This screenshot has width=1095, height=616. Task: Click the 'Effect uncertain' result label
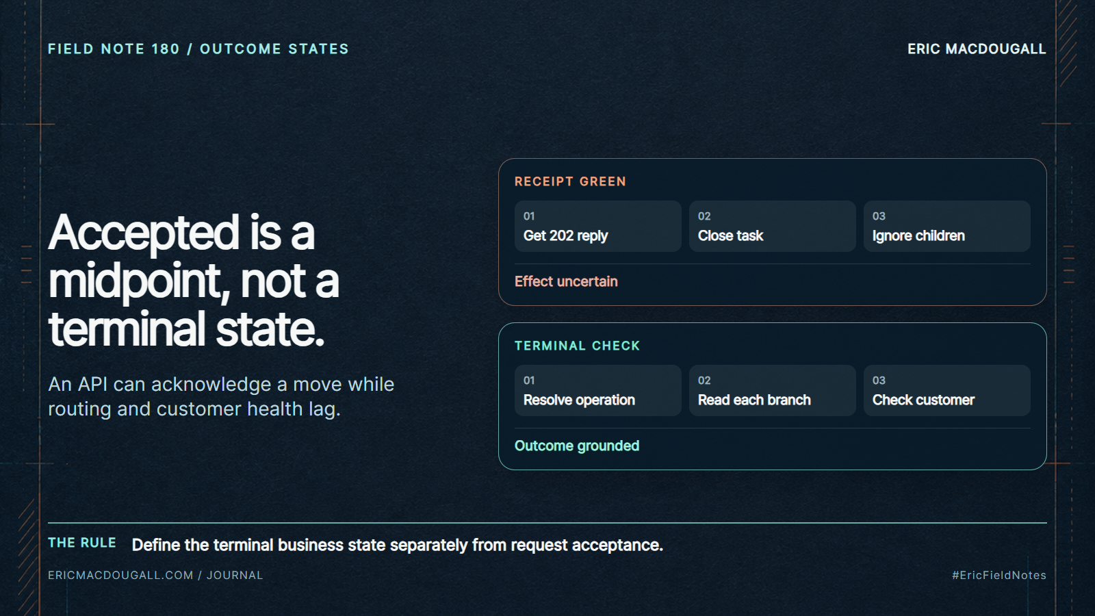click(566, 281)
